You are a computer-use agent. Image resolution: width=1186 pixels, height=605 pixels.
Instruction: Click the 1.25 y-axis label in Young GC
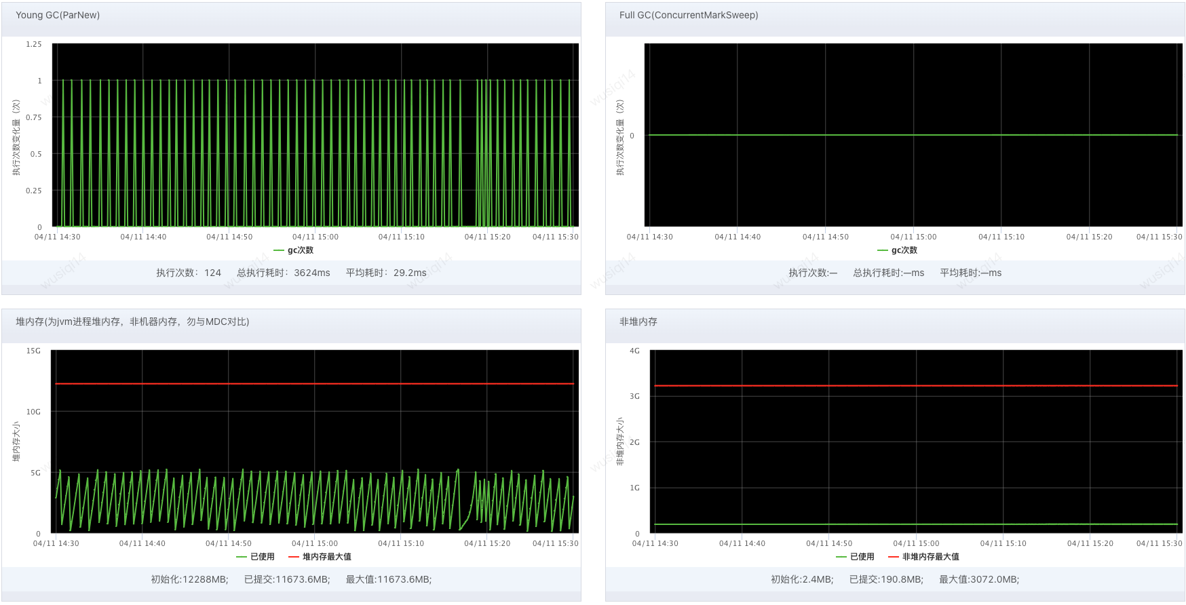pyautogui.click(x=34, y=44)
